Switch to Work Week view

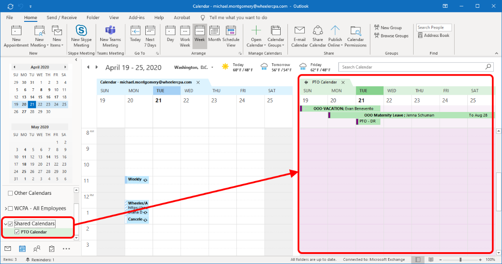pyautogui.click(x=185, y=36)
